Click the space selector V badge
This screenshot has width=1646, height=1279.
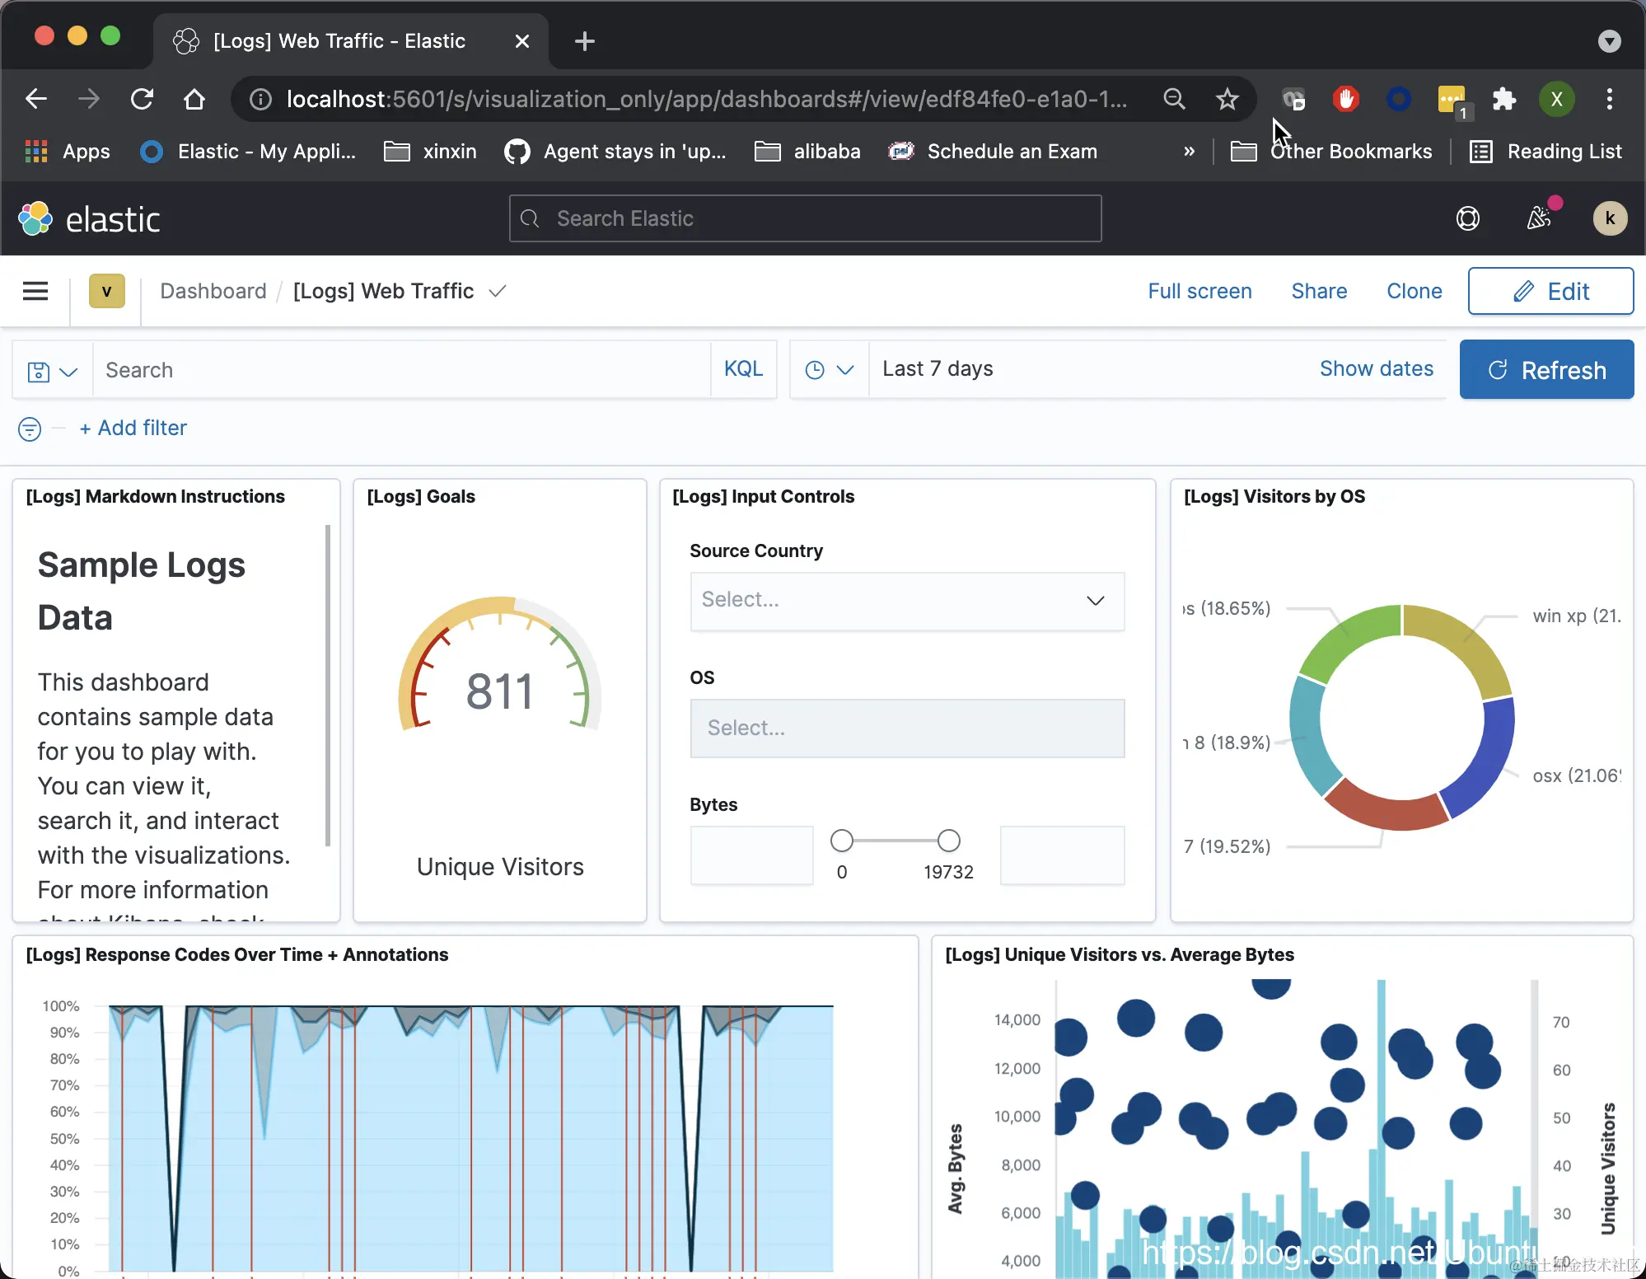pyautogui.click(x=106, y=291)
